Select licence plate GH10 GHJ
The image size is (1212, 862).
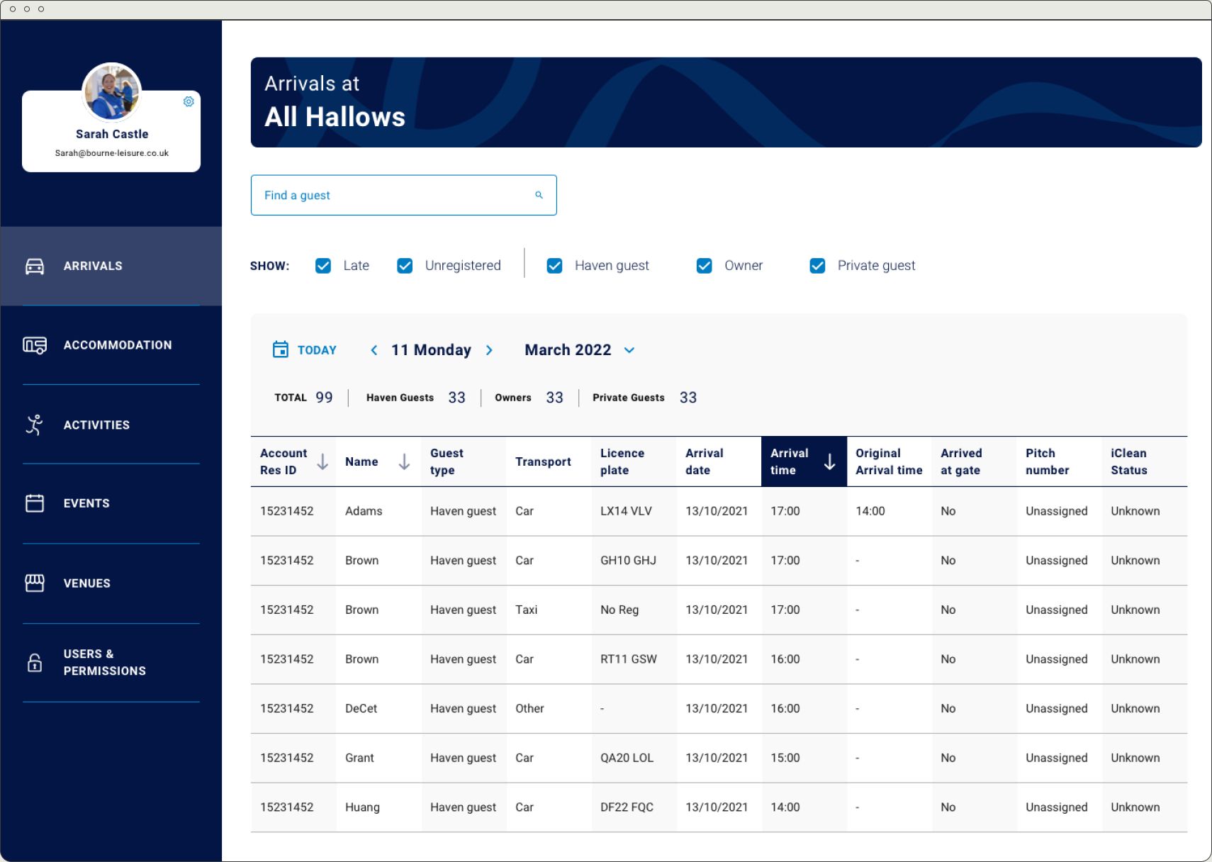click(628, 561)
